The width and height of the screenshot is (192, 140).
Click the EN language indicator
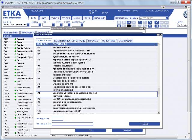click(163, 7)
